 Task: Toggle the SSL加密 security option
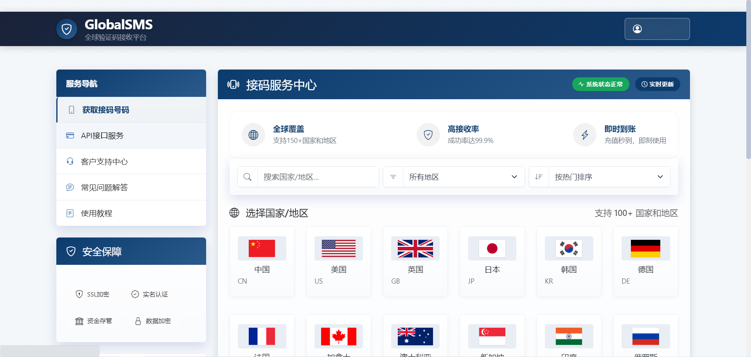(93, 294)
